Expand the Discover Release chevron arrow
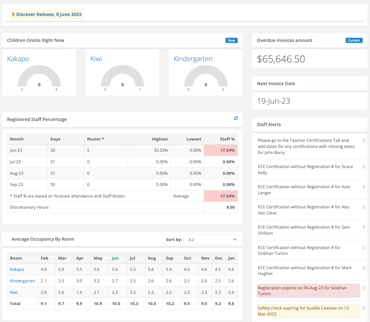 click(13, 14)
